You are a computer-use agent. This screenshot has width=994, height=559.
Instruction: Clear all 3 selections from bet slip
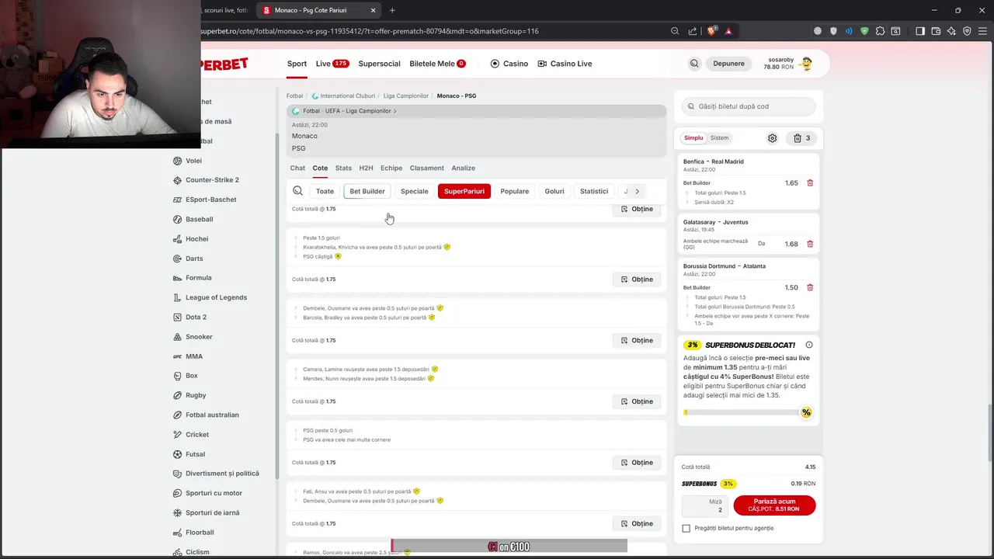[x=801, y=138]
